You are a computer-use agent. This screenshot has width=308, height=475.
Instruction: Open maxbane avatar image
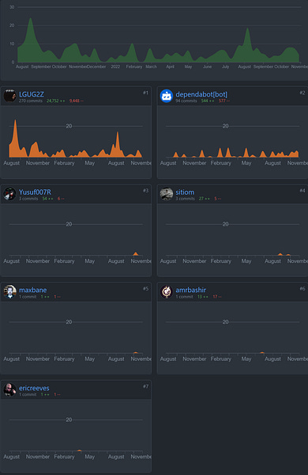click(9, 291)
